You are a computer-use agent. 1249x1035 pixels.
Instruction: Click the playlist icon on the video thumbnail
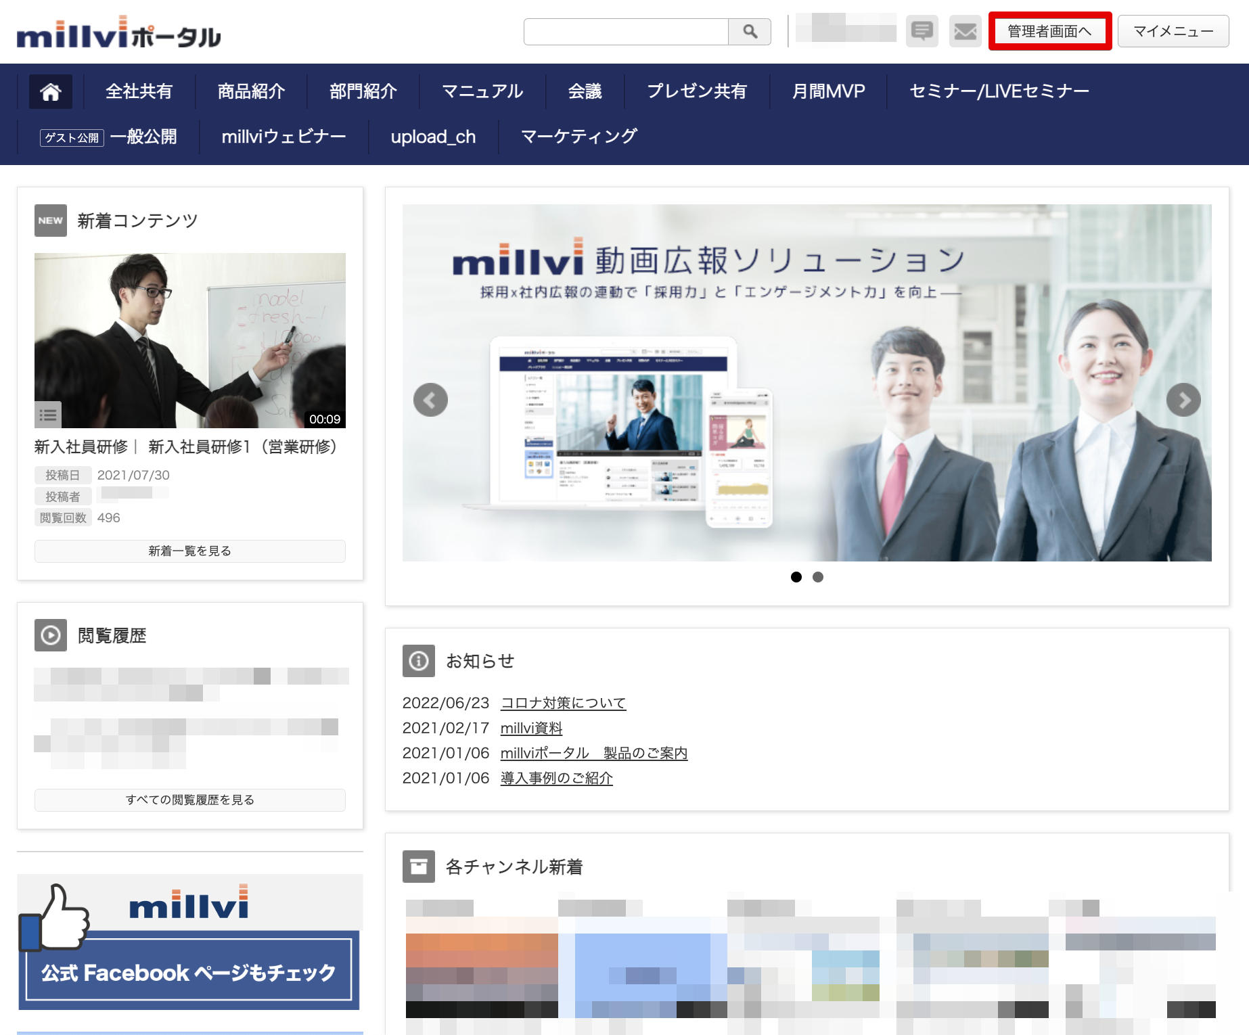49,415
